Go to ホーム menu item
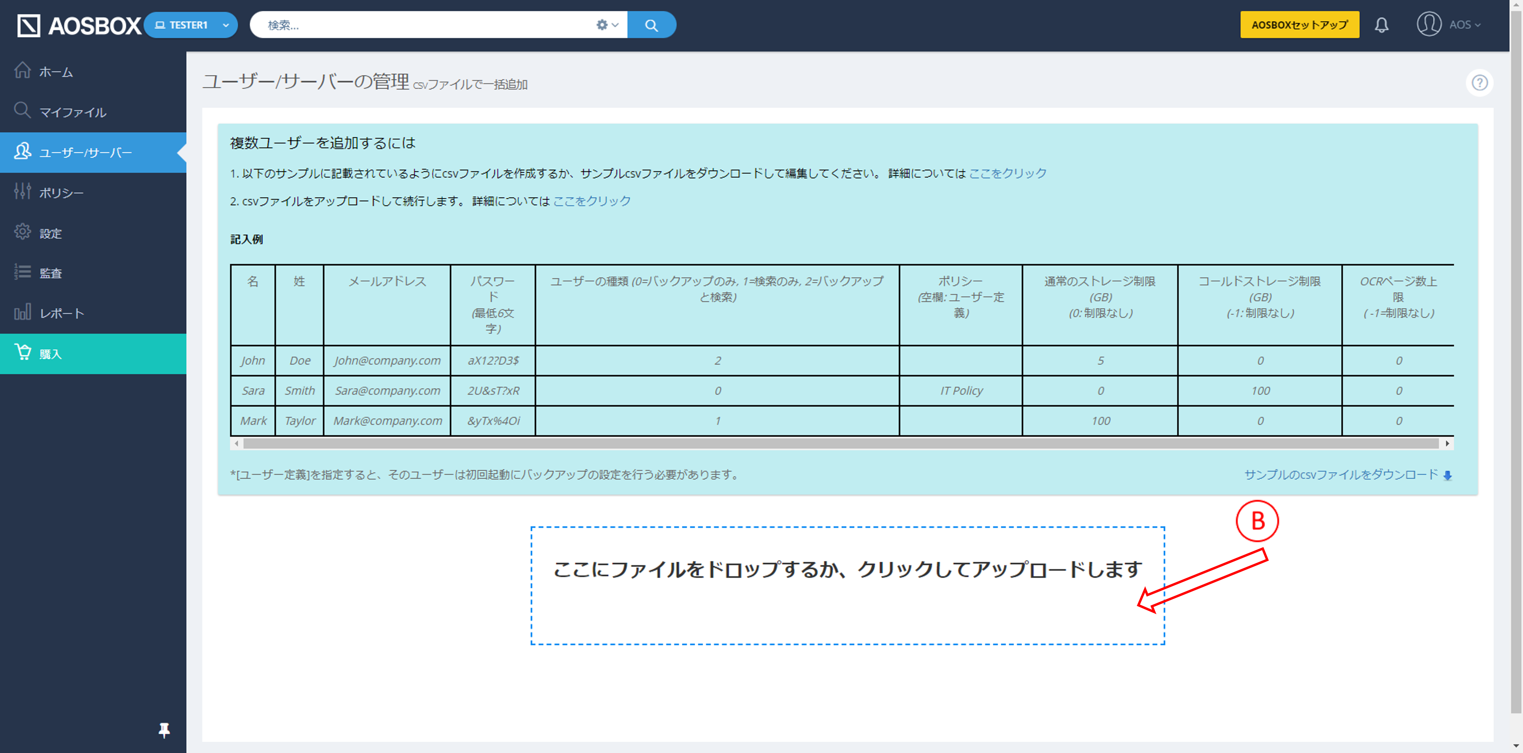 point(56,72)
